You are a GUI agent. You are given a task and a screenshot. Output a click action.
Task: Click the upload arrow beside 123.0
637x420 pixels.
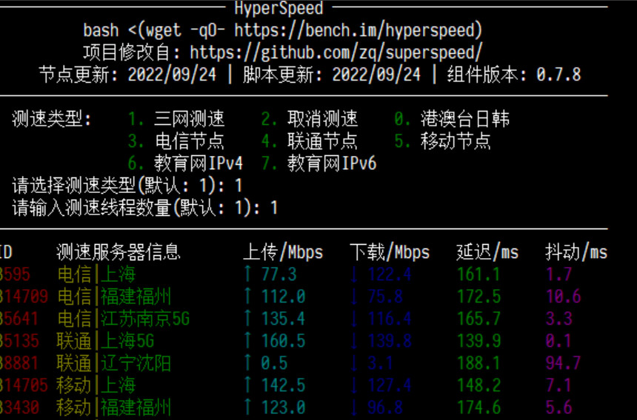coord(247,407)
